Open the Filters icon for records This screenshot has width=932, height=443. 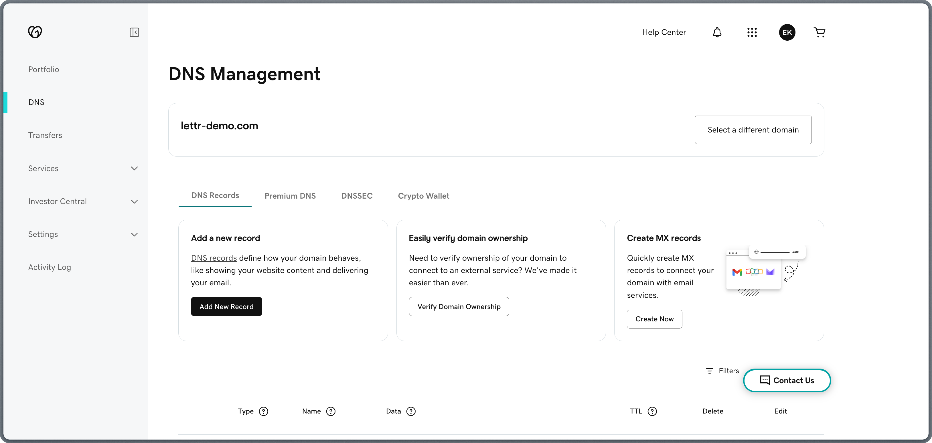coord(710,371)
